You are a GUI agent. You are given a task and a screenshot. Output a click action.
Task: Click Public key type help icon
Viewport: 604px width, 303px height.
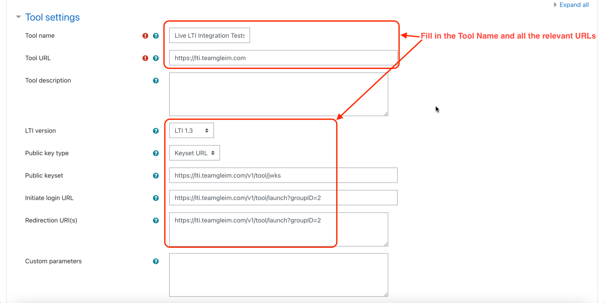pos(156,153)
